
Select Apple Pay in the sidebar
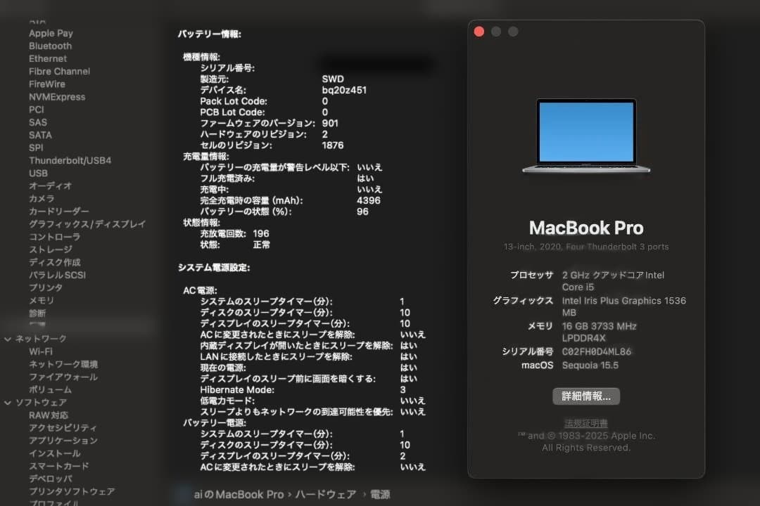[x=50, y=33]
